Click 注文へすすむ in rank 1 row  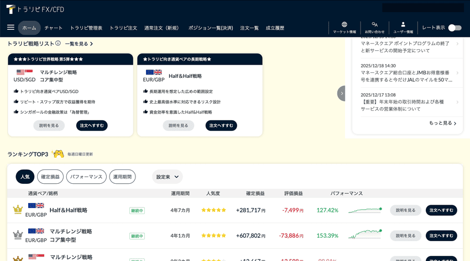pos(441,210)
